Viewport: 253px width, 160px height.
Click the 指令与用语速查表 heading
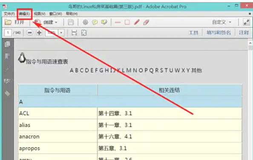[47, 61]
